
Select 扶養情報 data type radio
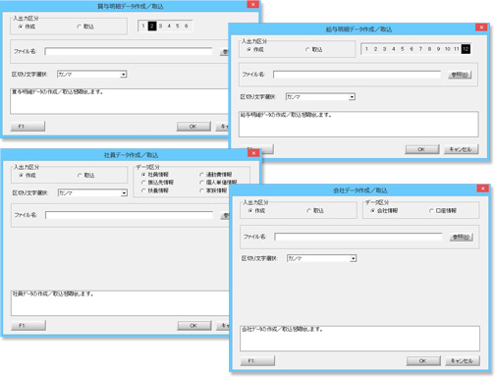(155, 190)
